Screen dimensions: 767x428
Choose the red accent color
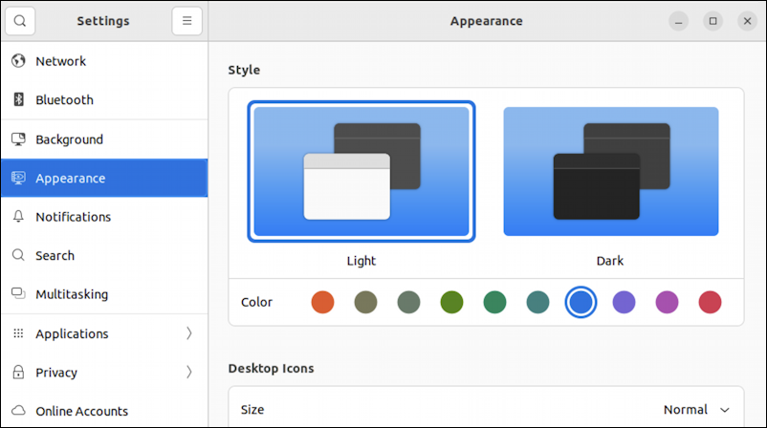(x=711, y=302)
